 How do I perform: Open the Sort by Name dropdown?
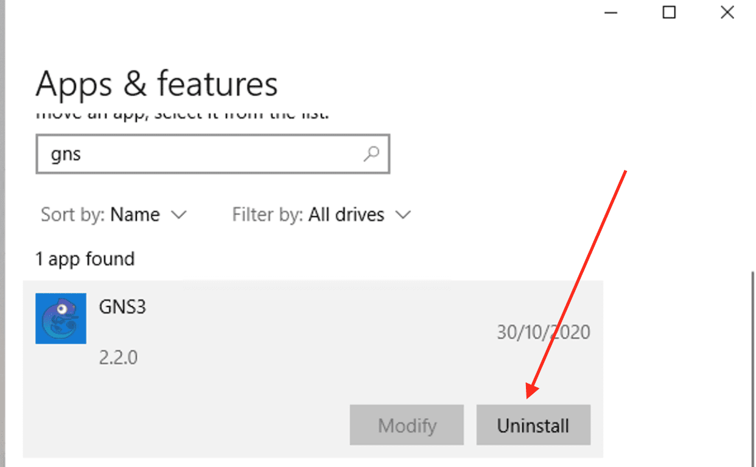134,215
